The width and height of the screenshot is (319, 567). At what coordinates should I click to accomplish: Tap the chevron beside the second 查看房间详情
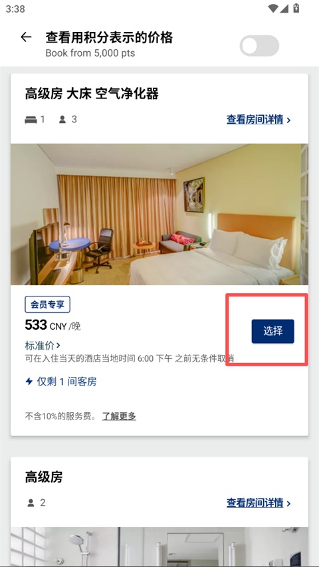288,503
